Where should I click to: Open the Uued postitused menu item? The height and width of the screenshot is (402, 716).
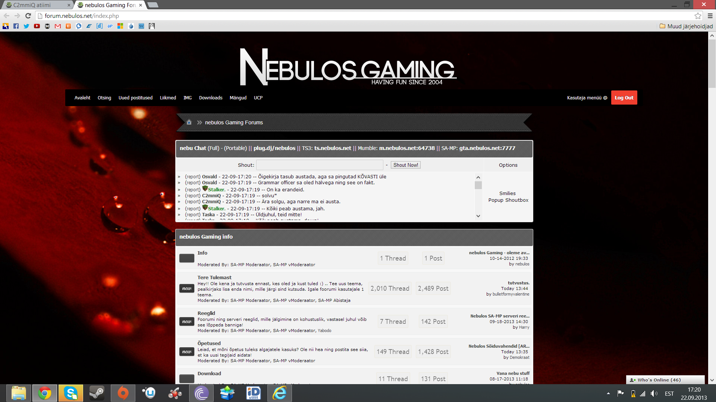(135, 98)
